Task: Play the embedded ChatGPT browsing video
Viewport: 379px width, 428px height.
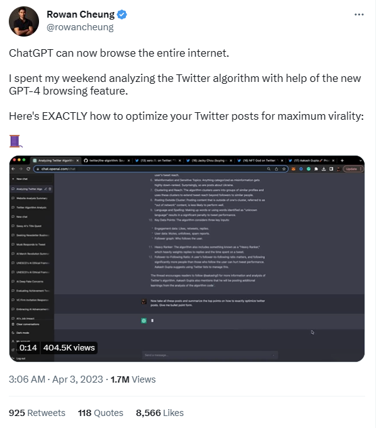Action: point(187,258)
